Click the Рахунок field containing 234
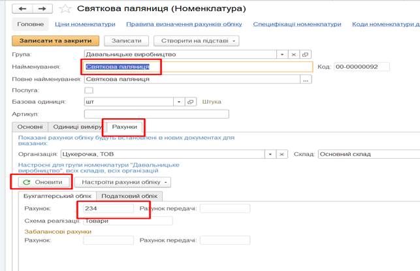 (x=108, y=208)
